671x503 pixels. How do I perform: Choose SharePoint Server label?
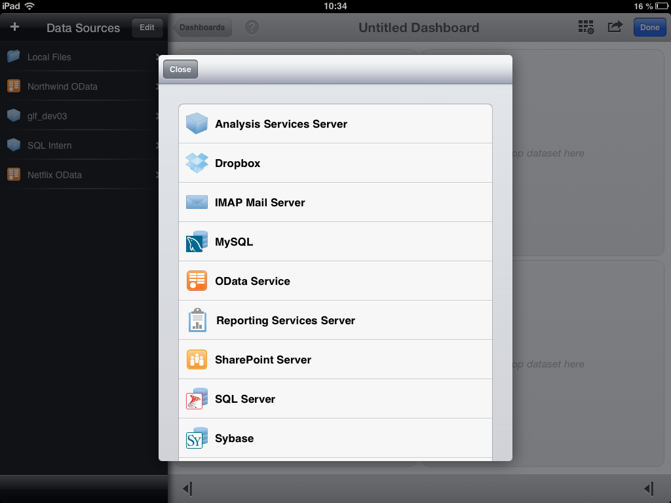click(263, 360)
